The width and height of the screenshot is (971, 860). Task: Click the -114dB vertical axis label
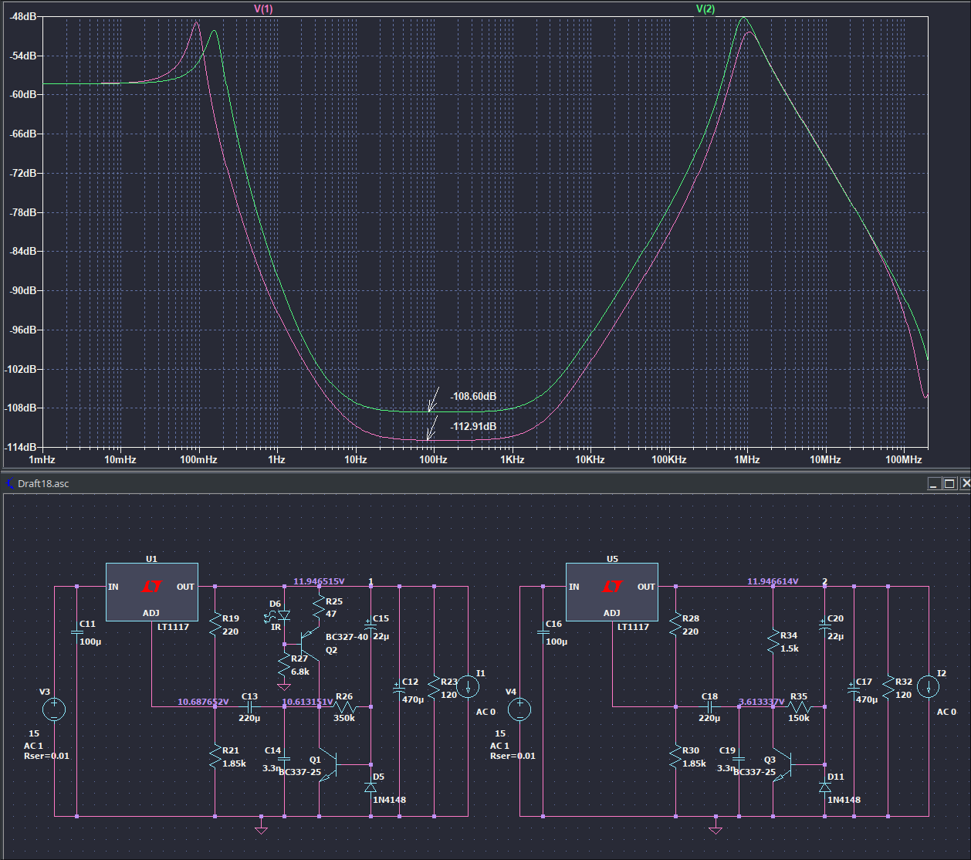(19, 447)
